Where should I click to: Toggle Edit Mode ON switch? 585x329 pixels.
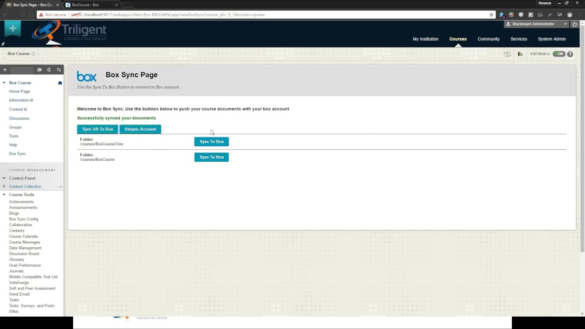559,54
